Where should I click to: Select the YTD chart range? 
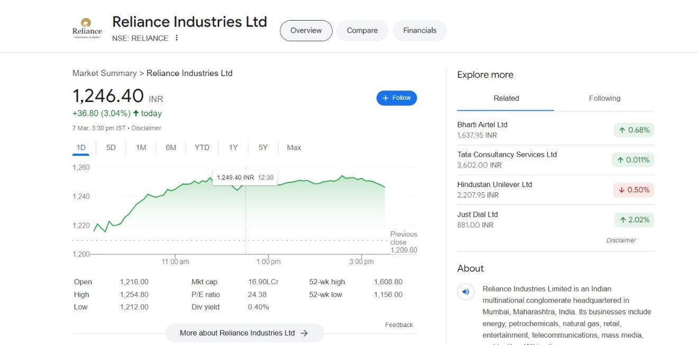(202, 148)
